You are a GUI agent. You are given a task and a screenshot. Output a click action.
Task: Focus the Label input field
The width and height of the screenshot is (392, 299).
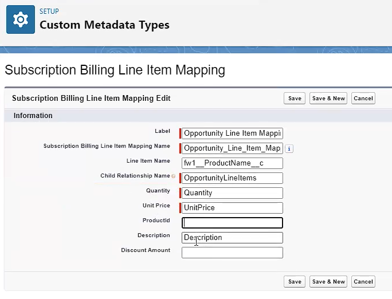[232, 133]
